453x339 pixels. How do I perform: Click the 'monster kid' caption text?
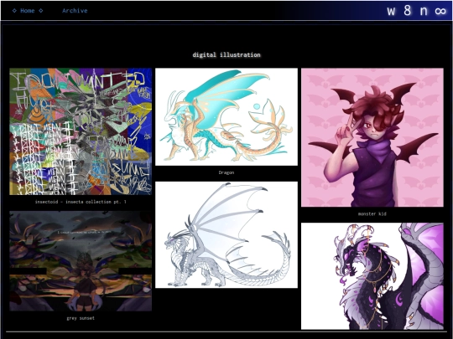pos(372,214)
